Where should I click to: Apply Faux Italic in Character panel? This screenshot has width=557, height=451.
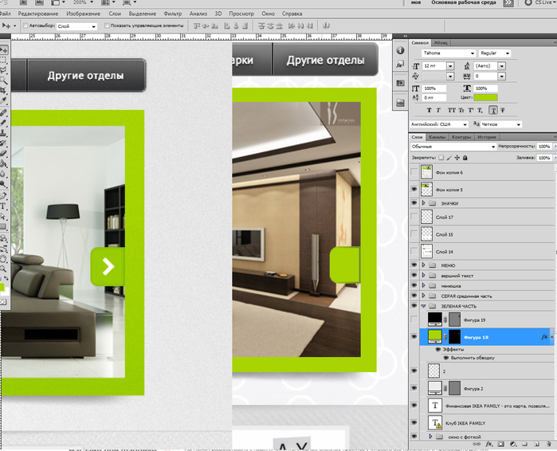pyautogui.click(x=438, y=111)
